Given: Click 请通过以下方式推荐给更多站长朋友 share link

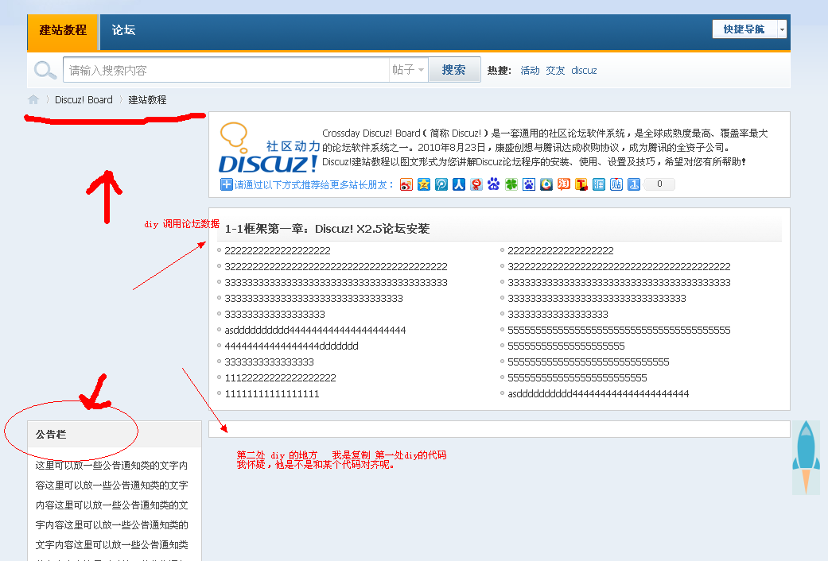Looking at the screenshot, I should click(313, 184).
